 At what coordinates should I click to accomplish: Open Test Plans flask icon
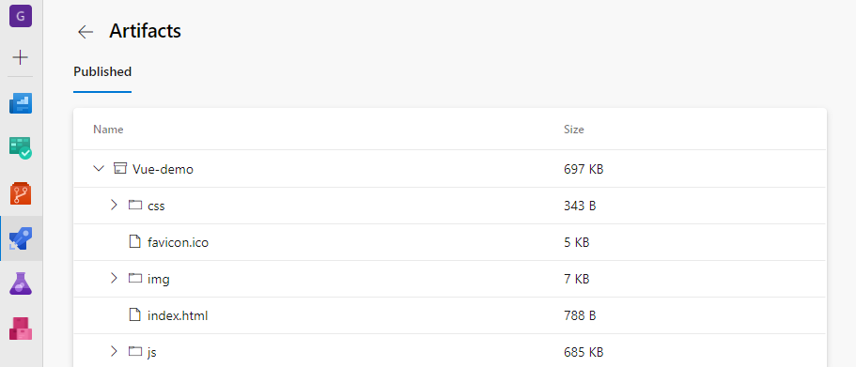click(21, 283)
